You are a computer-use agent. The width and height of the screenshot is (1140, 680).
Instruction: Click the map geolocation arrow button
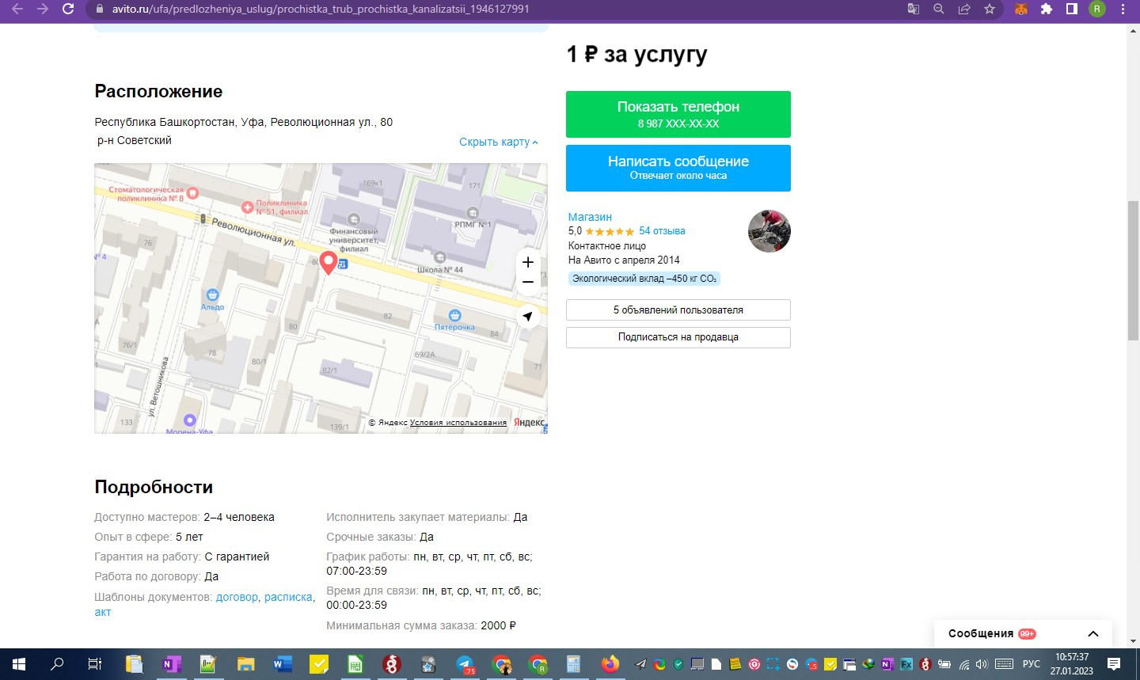(528, 316)
